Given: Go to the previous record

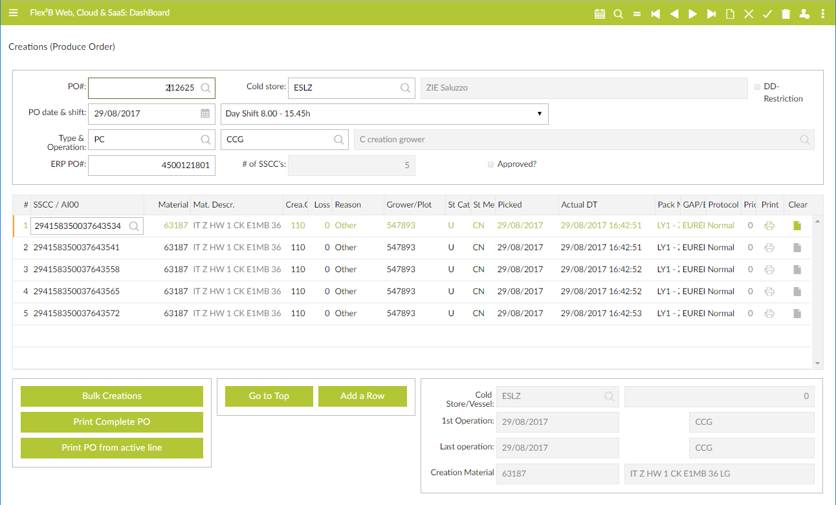Looking at the screenshot, I should [x=674, y=14].
